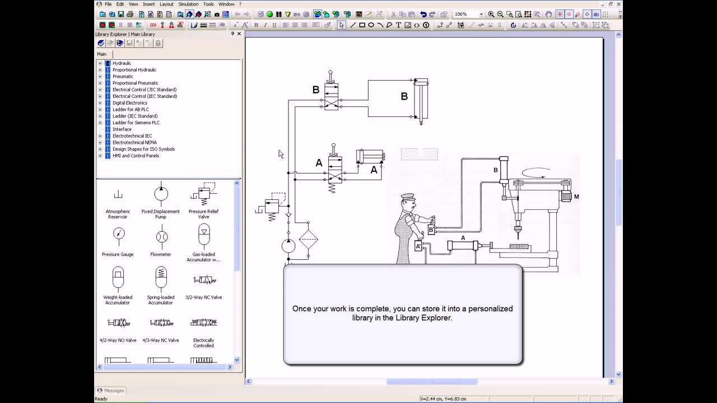The width and height of the screenshot is (717, 403).
Task: Click the Zoom Out magnifier icon
Action: [x=500, y=14]
